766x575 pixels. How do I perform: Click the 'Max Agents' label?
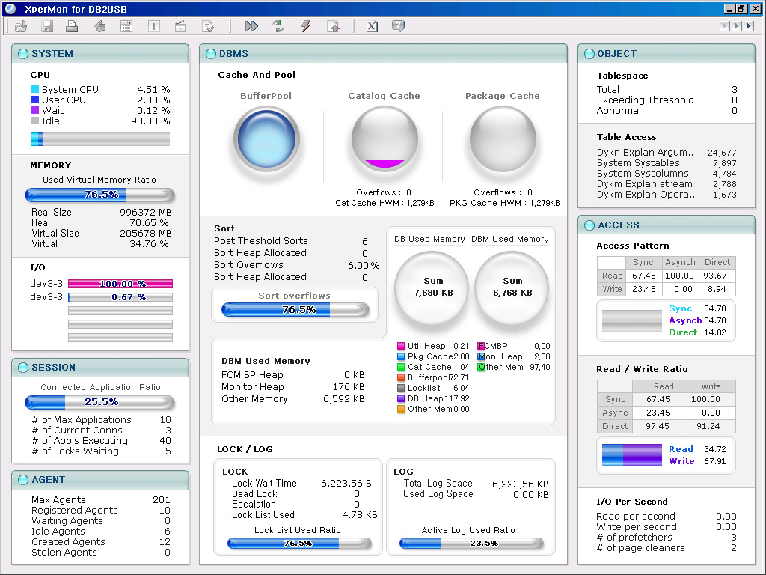coord(58,500)
